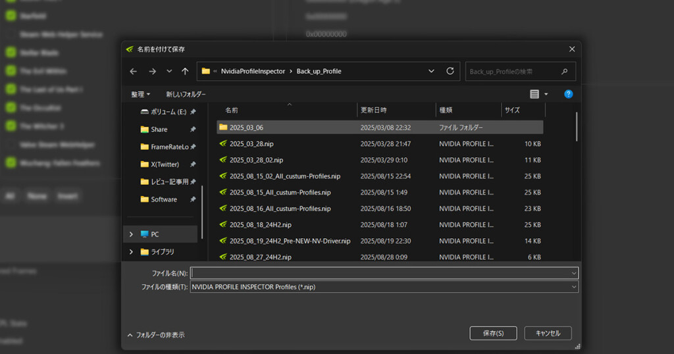This screenshot has height=354, width=674.
Task: Open the ファイル名 dropdown arrow
Action: coord(574,273)
